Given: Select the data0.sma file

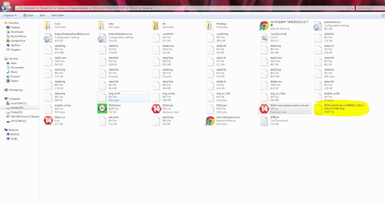Looking at the screenshot, I should (176, 49).
